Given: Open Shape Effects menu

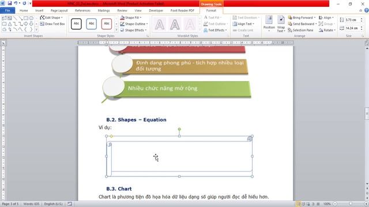Looking at the screenshot, I should coord(133,30).
